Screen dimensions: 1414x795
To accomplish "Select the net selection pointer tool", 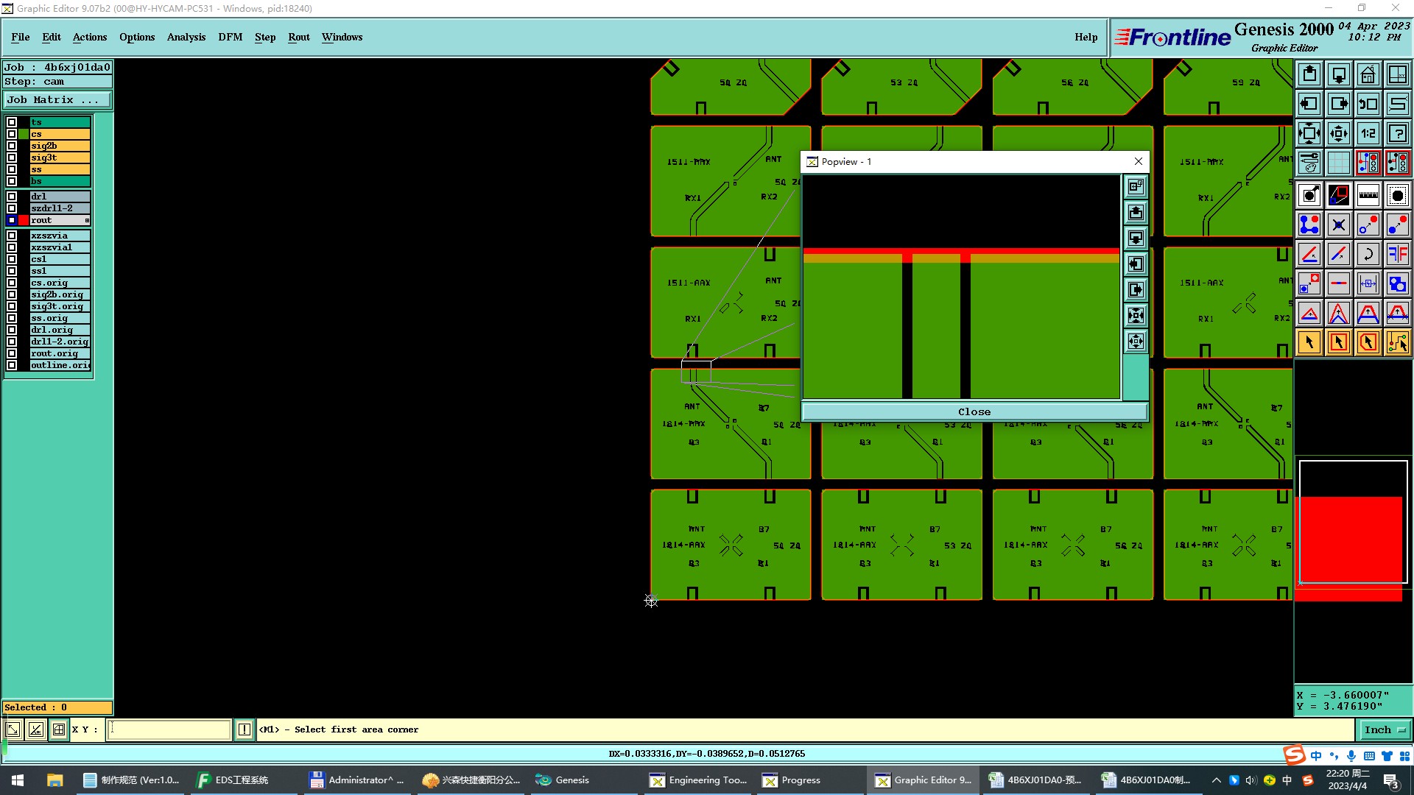I will [x=1397, y=342].
